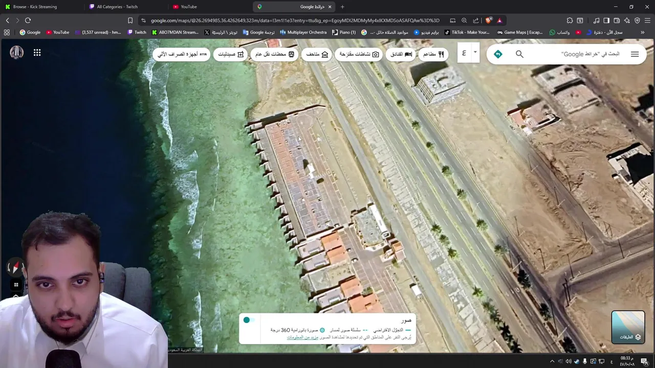The image size is (655, 368).
Task: Open the YouTube bookmark
Action: [x=58, y=32]
